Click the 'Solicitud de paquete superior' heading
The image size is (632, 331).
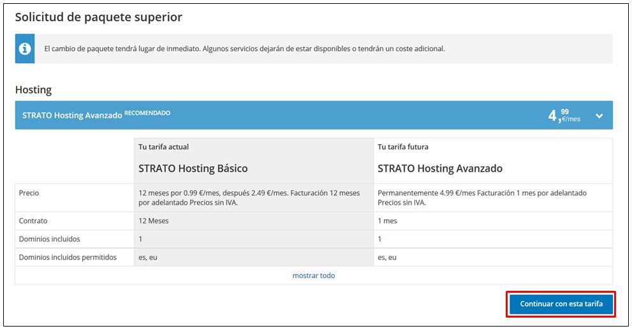(x=99, y=17)
